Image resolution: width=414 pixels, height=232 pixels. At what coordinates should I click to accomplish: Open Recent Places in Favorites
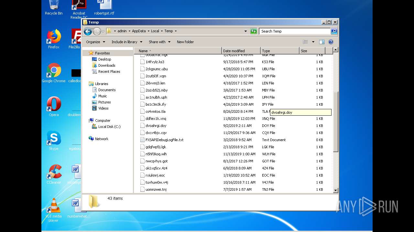tap(109, 72)
